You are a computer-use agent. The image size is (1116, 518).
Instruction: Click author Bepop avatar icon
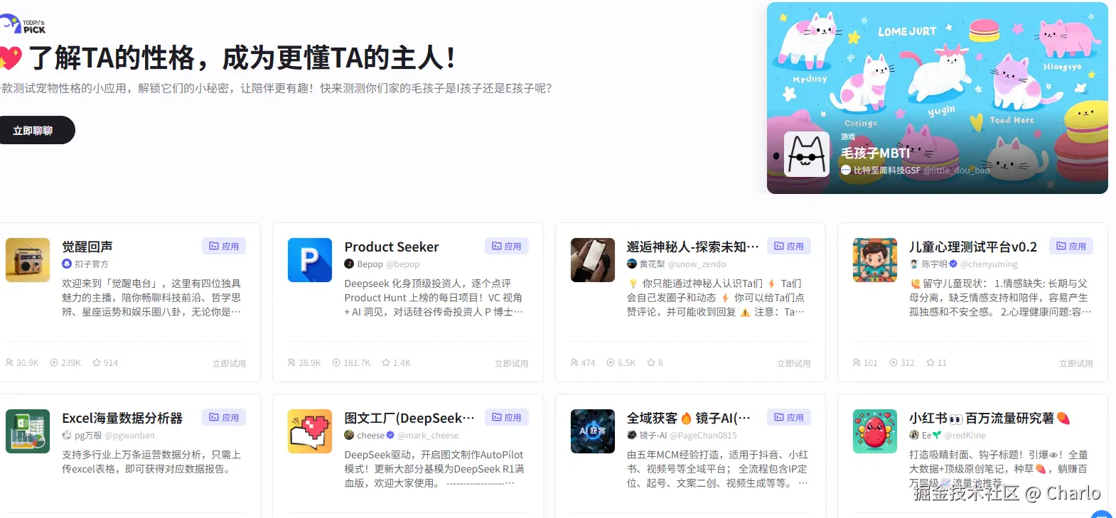349,264
